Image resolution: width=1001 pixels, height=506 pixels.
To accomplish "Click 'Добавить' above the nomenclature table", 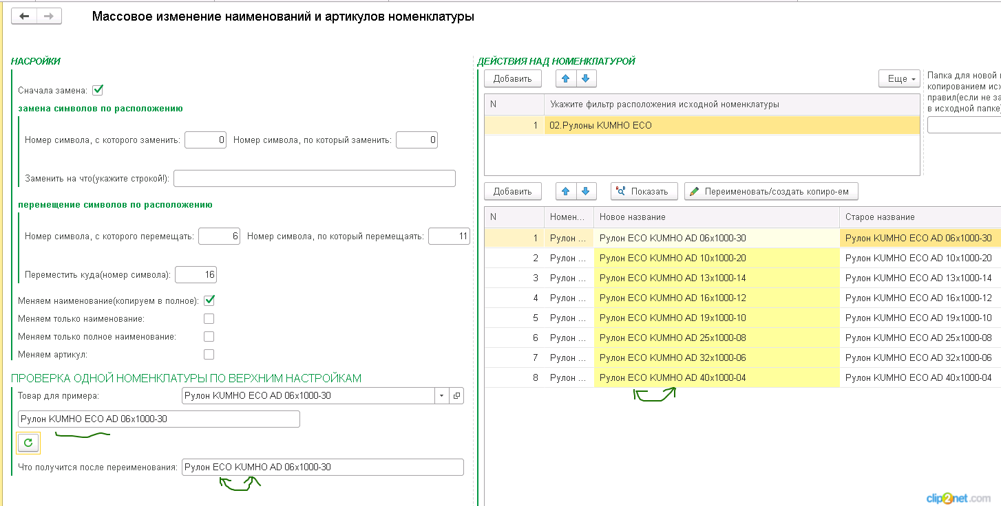I will [x=513, y=191].
